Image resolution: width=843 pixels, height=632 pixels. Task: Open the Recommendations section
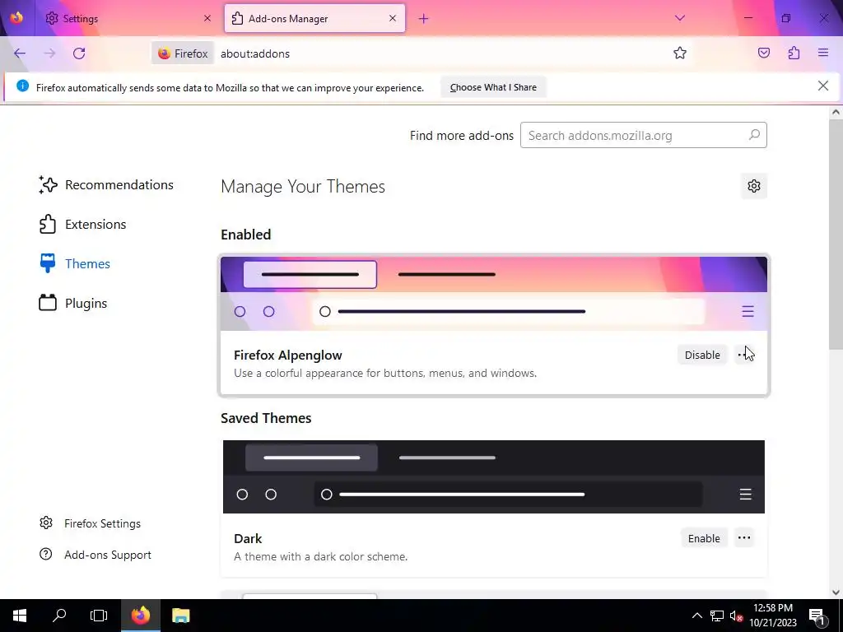(x=106, y=185)
